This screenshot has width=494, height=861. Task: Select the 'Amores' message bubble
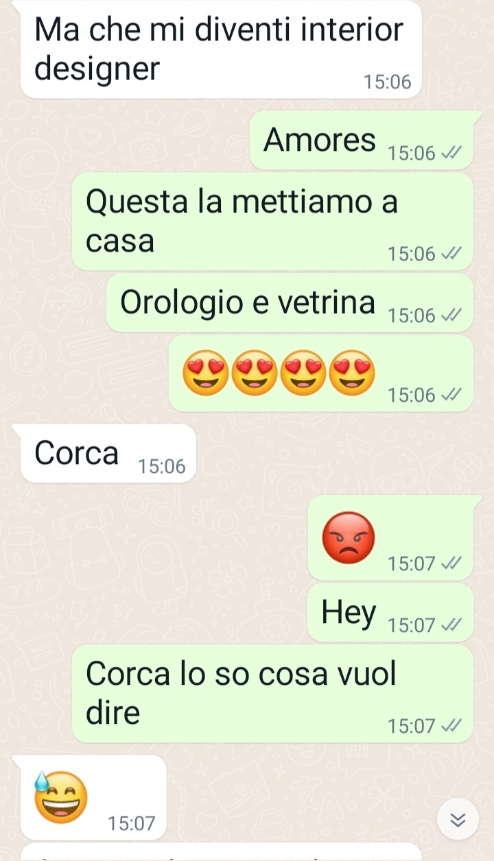click(x=362, y=140)
